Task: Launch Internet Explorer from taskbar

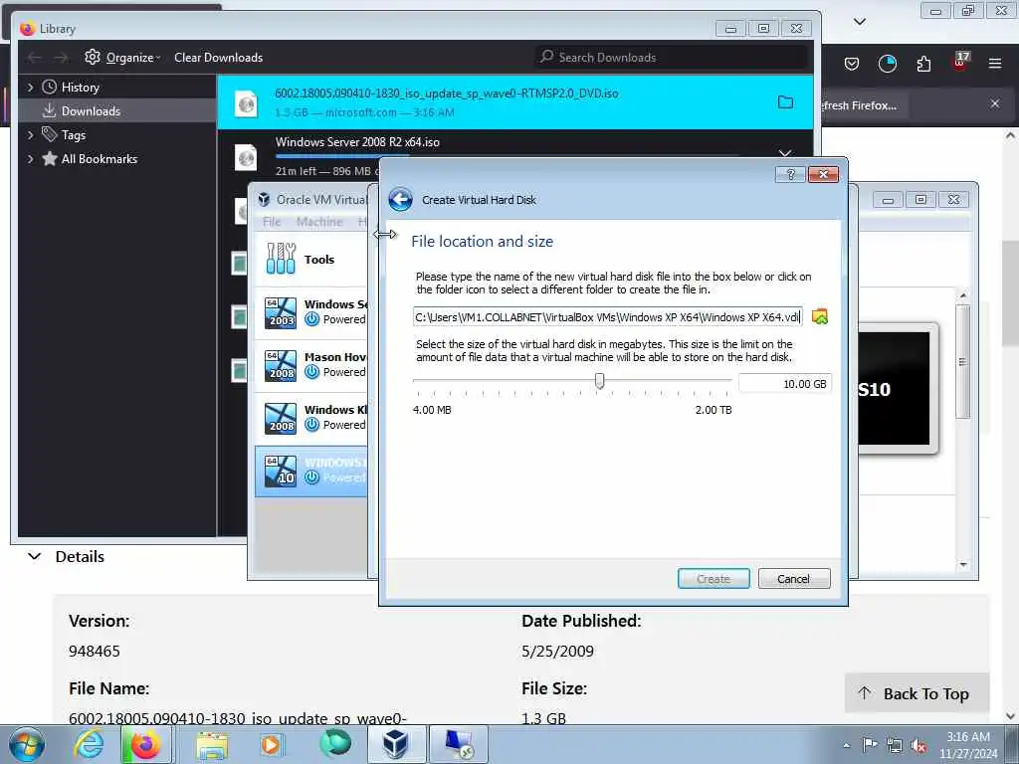Action: click(x=89, y=744)
